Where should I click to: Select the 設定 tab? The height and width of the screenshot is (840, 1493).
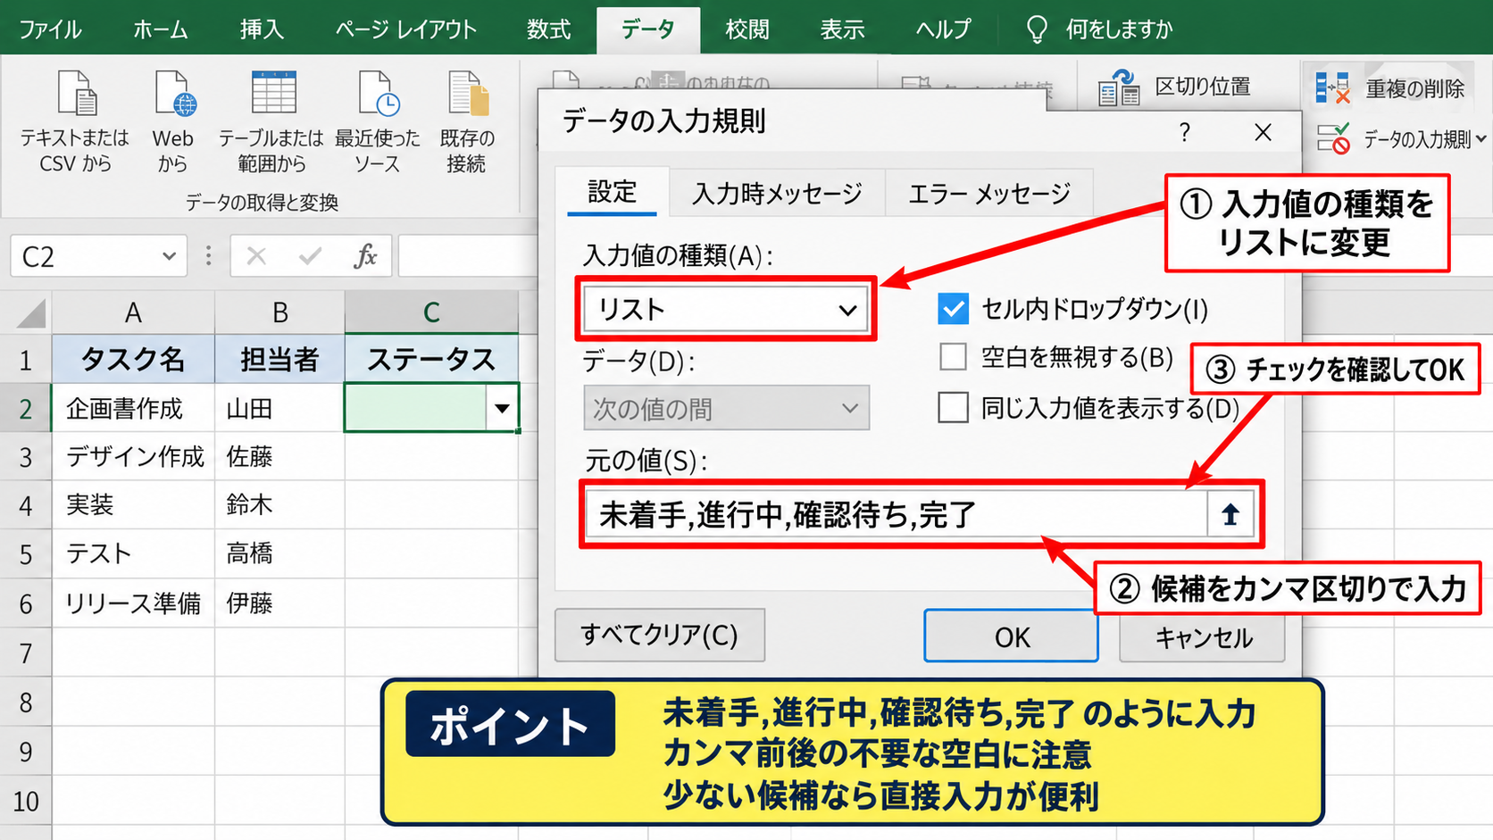click(x=612, y=191)
